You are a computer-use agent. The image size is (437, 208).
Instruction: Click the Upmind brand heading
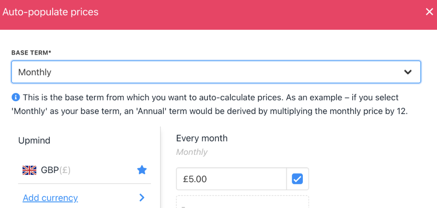[34, 140]
